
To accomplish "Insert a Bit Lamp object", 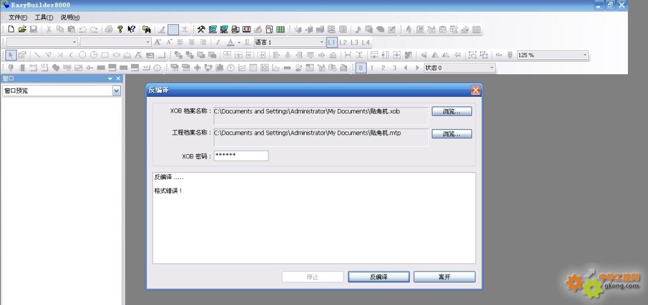I will (11, 68).
